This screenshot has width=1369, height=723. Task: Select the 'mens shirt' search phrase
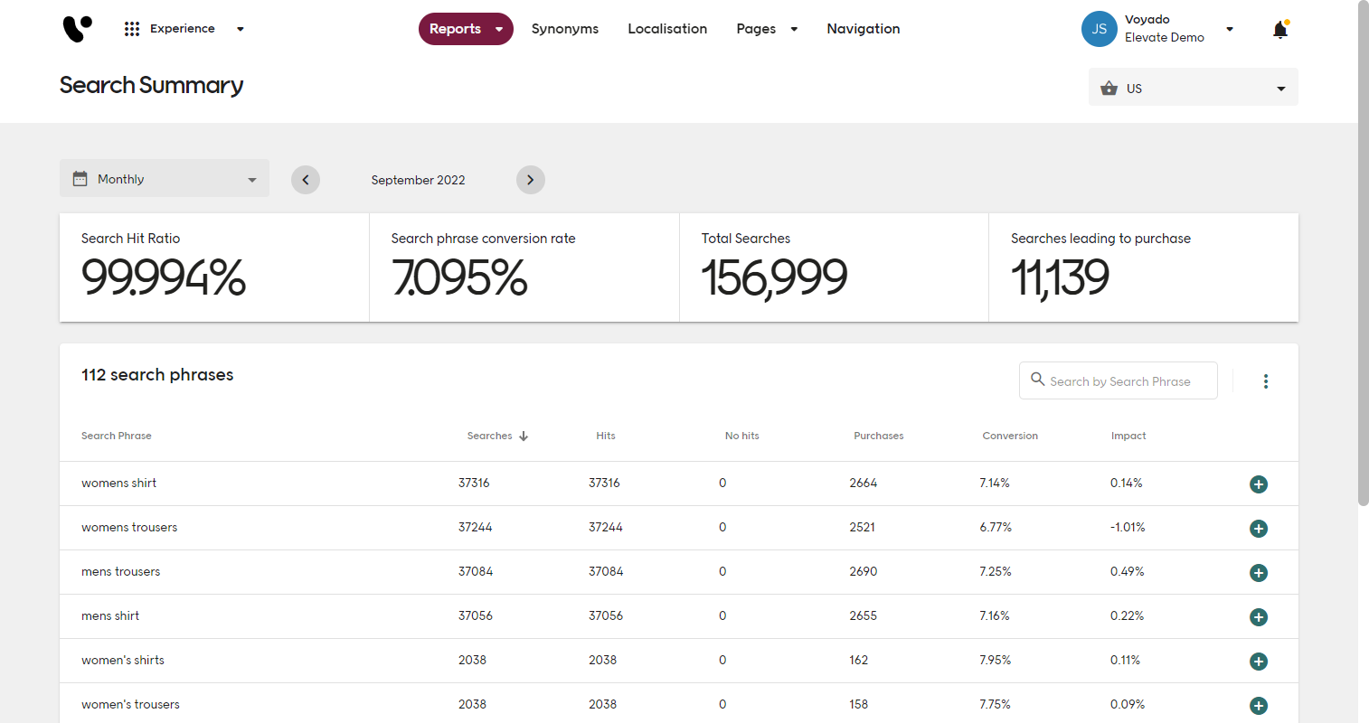pyautogui.click(x=110, y=616)
